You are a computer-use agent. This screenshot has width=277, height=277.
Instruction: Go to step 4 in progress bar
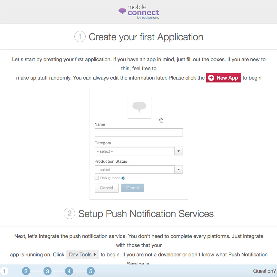[x=69, y=271]
